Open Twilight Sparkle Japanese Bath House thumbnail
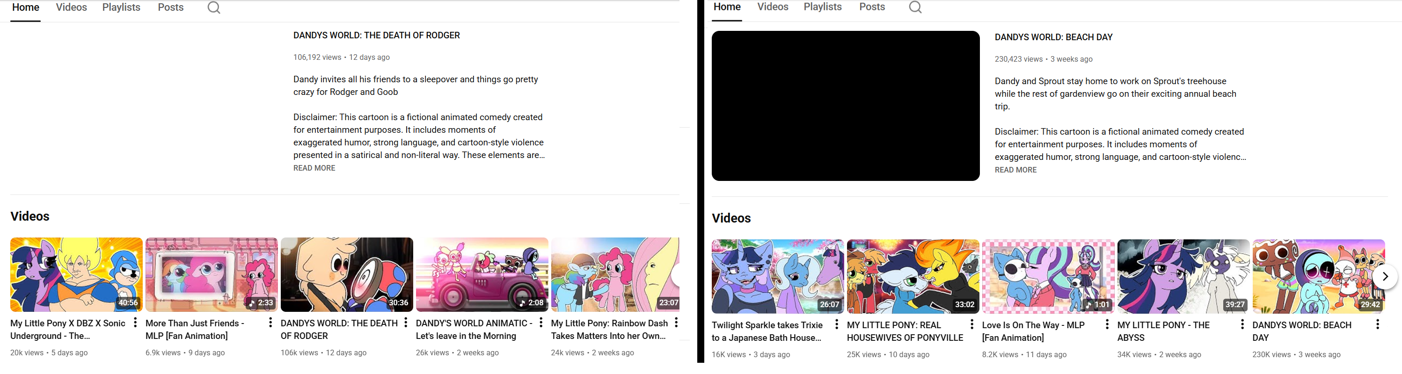 (778, 277)
